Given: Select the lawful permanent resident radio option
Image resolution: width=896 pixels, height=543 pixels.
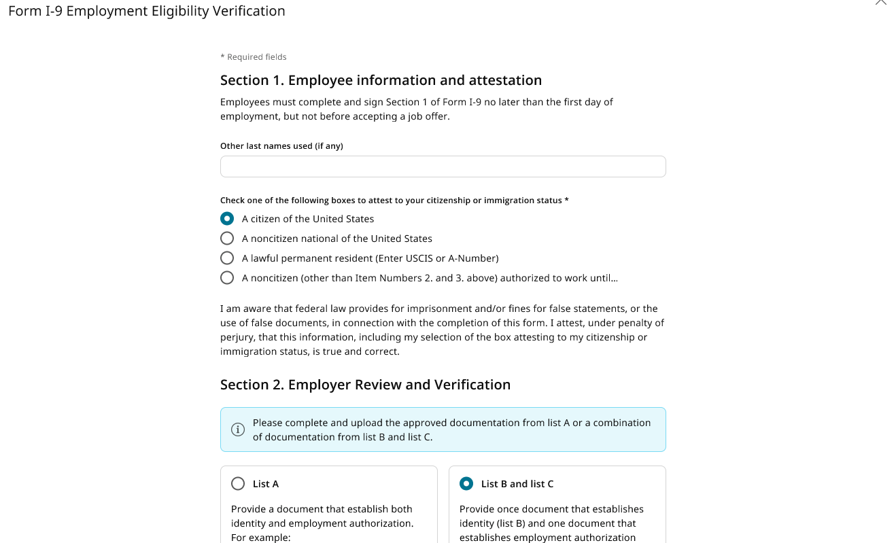Looking at the screenshot, I should point(227,258).
